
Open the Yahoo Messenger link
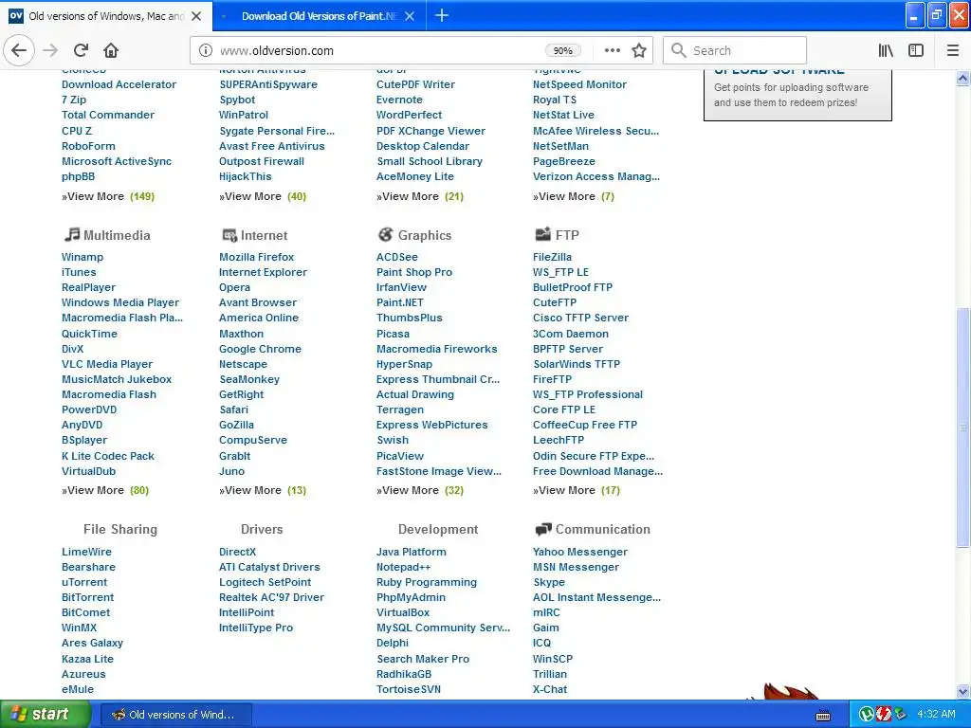[580, 552]
